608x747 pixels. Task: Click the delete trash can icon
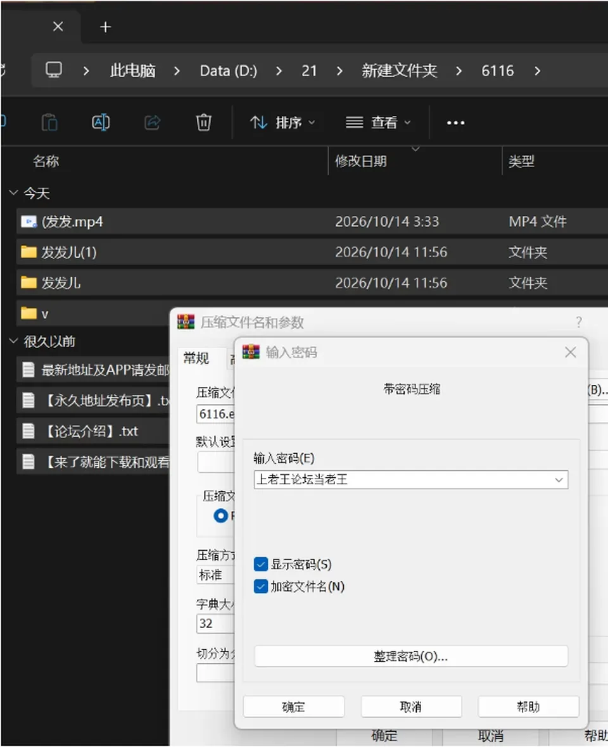203,122
